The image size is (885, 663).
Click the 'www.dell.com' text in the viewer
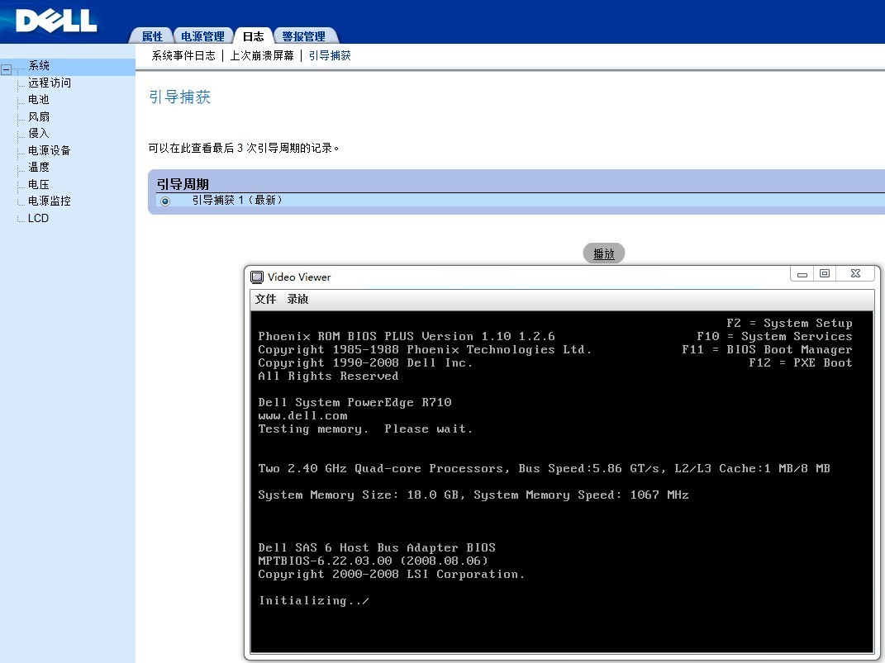coord(302,415)
